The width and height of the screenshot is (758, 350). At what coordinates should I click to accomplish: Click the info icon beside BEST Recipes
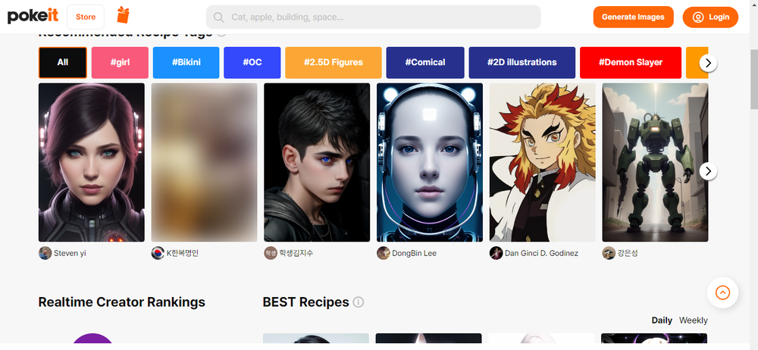(359, 302)
